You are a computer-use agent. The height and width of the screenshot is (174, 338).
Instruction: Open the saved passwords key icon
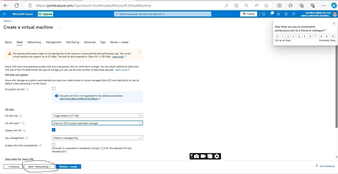tap(226, 5)
